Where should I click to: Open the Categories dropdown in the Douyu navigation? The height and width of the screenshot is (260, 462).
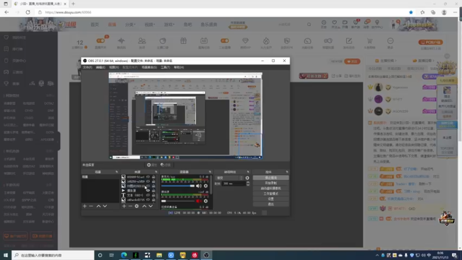[131, 24]
